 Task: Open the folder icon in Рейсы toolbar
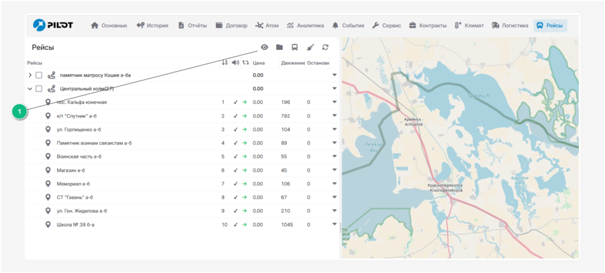279,48
